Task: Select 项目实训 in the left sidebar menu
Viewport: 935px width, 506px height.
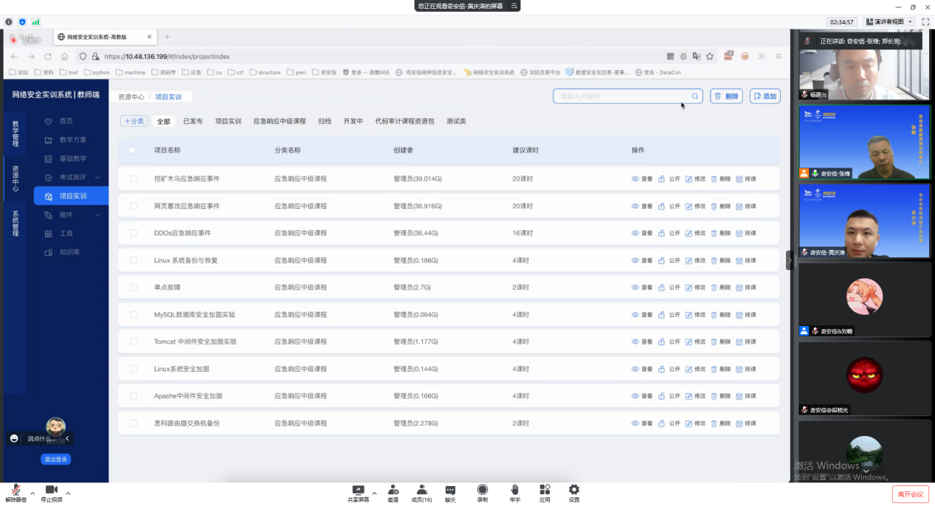Action: tap(71, 195)
